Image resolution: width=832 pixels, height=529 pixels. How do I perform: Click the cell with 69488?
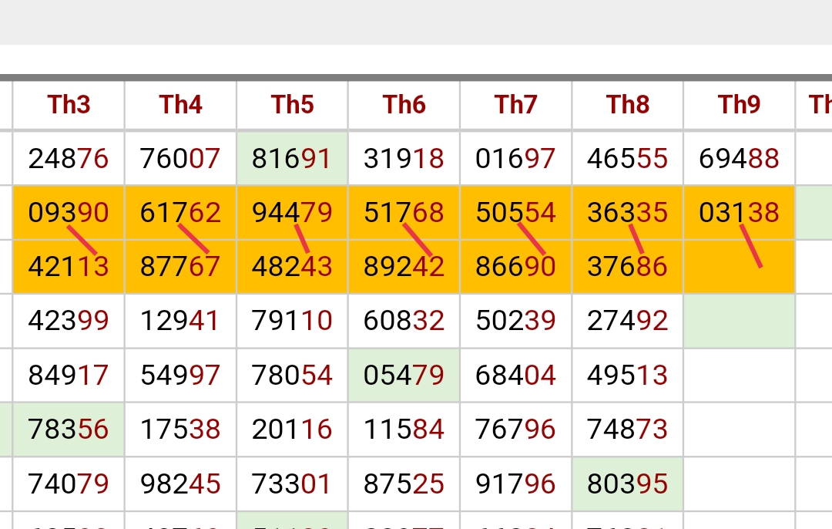(739, 158)
